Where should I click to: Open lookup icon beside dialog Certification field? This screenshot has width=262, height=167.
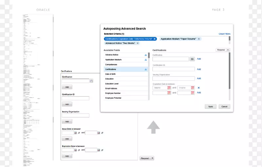pos(192,59)
